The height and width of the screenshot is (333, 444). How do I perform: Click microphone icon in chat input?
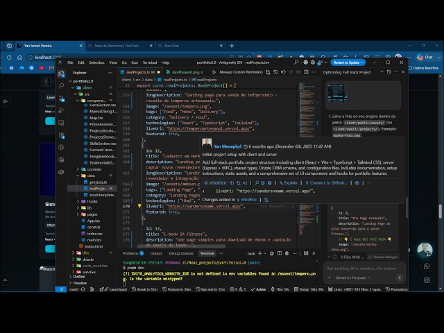(400, 277)
